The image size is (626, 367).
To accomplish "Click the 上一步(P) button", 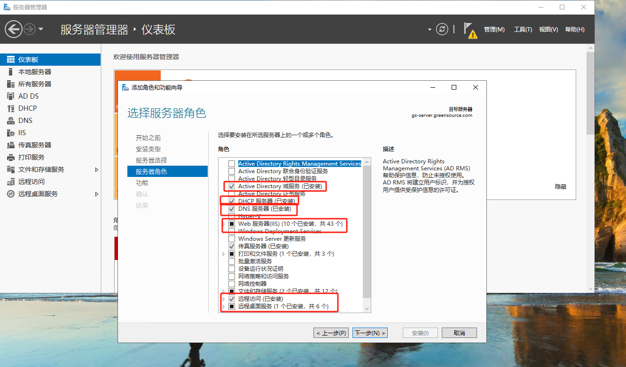I will coord(331,333).
